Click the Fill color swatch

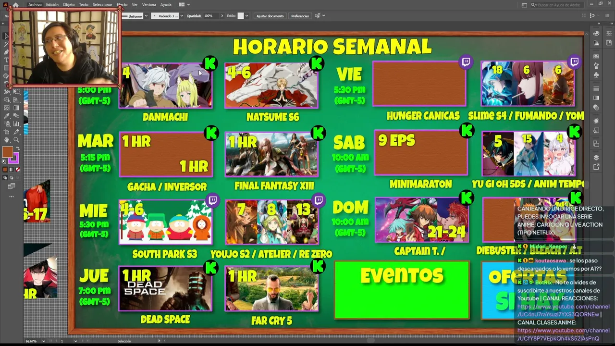[8, 152]
